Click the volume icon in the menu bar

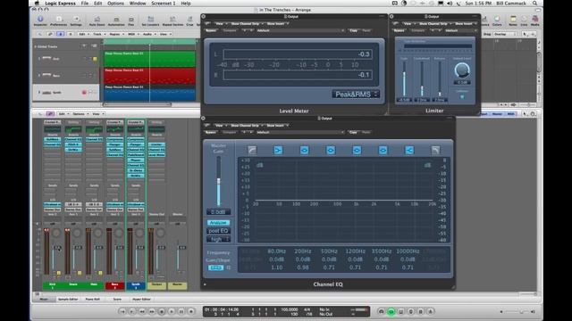(x=450, y=4)
